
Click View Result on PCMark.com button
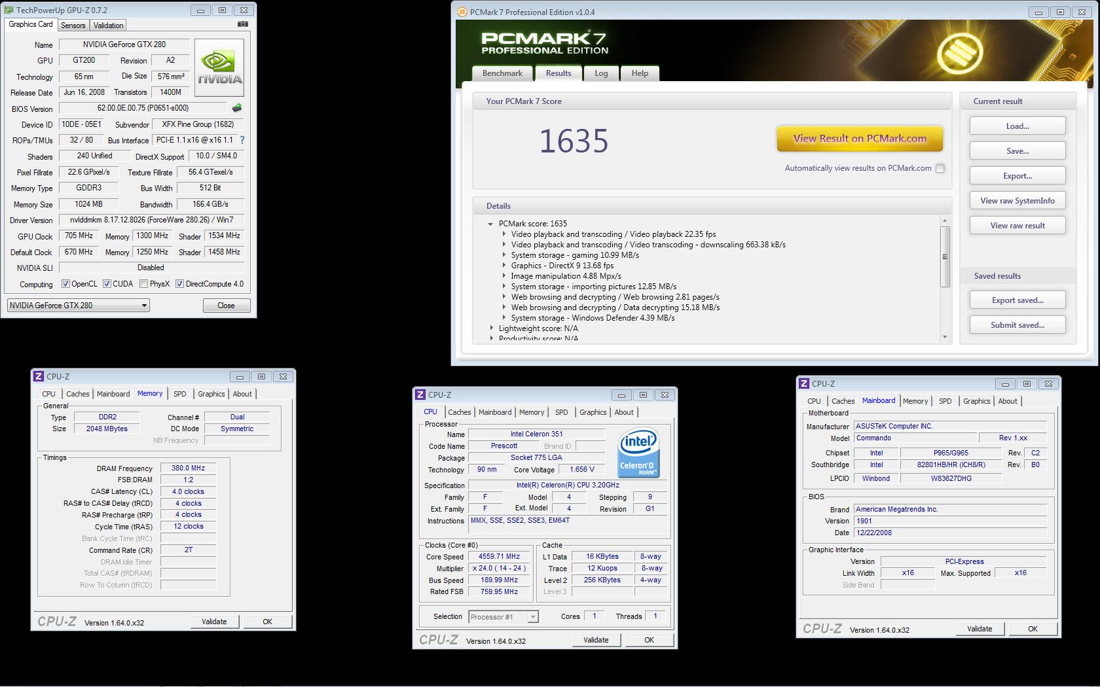tap(860, 139)
